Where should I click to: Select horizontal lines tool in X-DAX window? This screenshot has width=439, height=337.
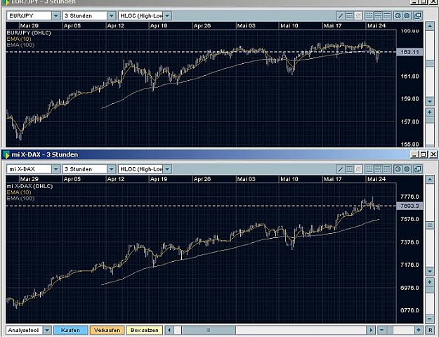pos(349,169)
